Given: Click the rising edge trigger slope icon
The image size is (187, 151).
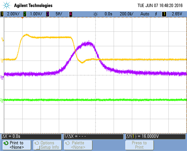Looking at the screenshot, I should coord(156,14).
